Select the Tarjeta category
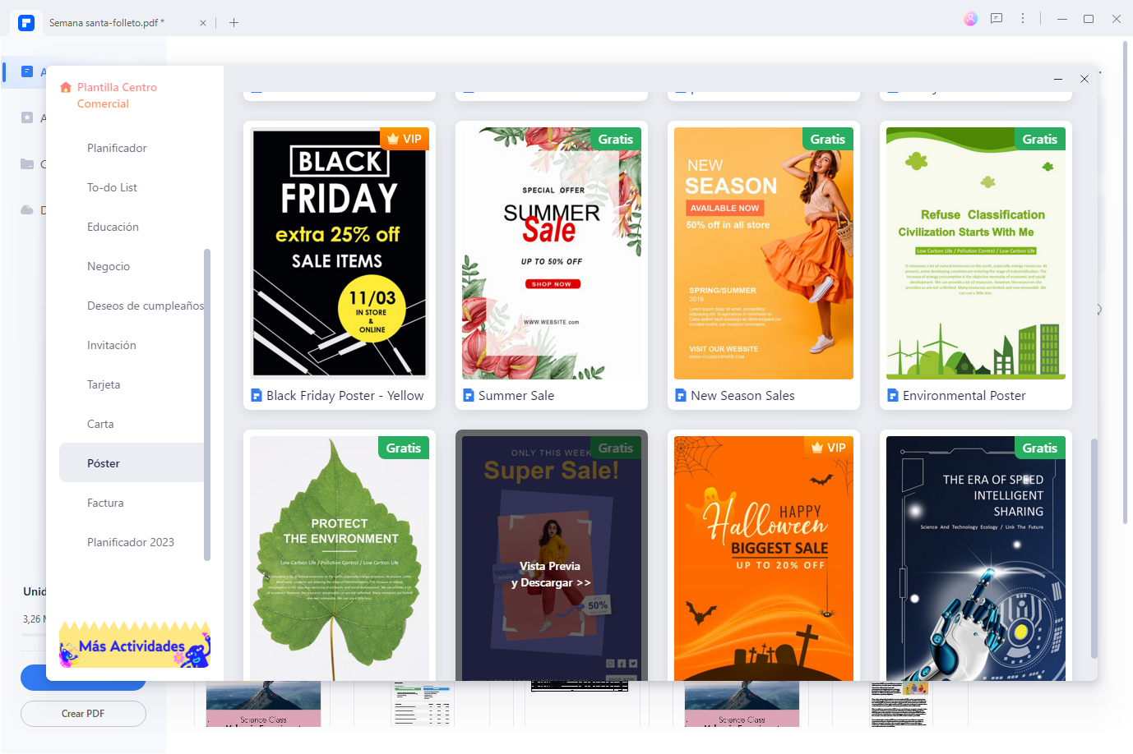The height and width of the screenshot is (754, 1133). tap(104, 384)
